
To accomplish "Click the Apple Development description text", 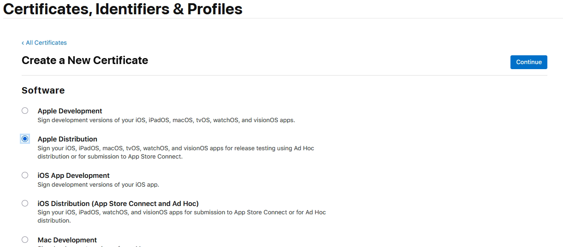I will [x=166, y=120].
